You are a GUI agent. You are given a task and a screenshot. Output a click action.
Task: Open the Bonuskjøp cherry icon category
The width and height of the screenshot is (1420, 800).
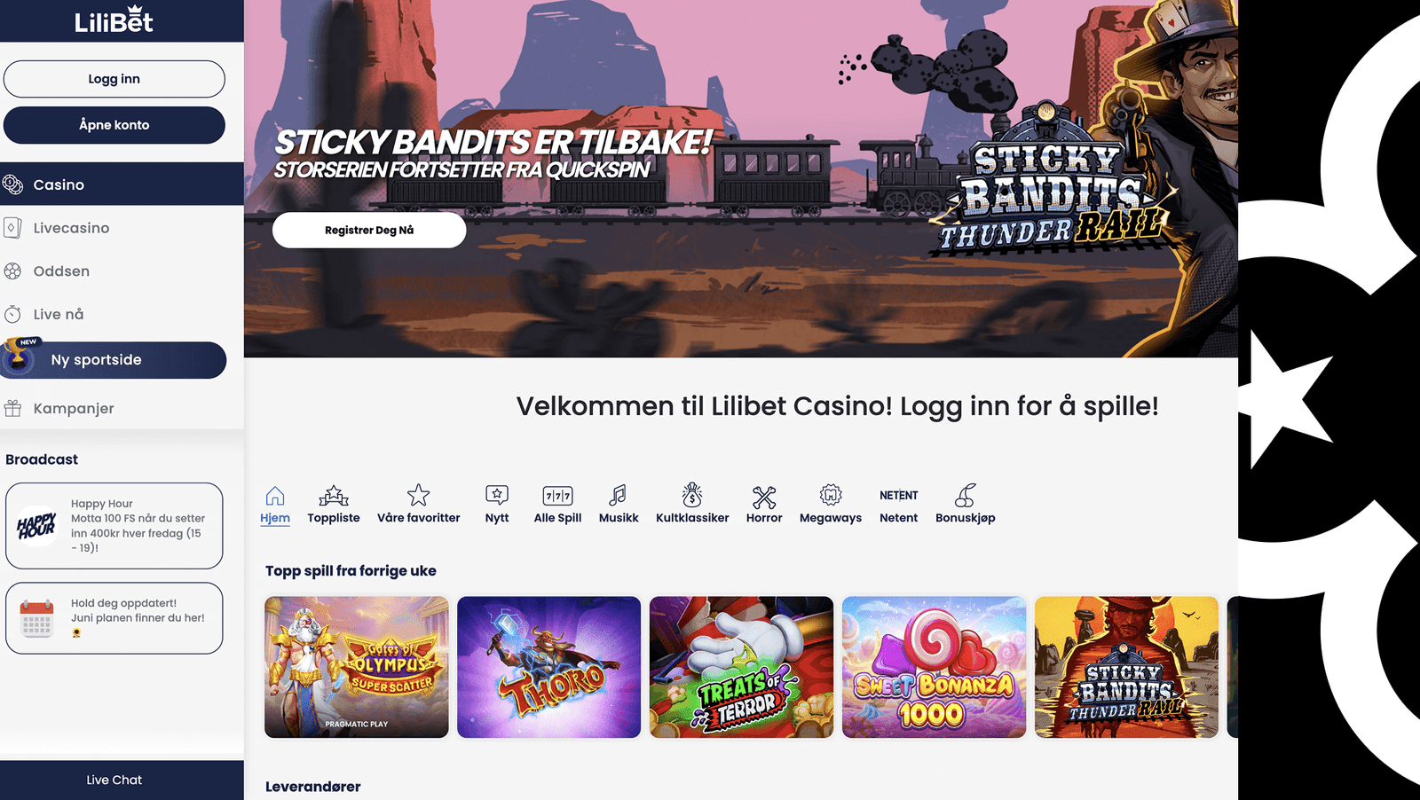[x=966, y=495]
